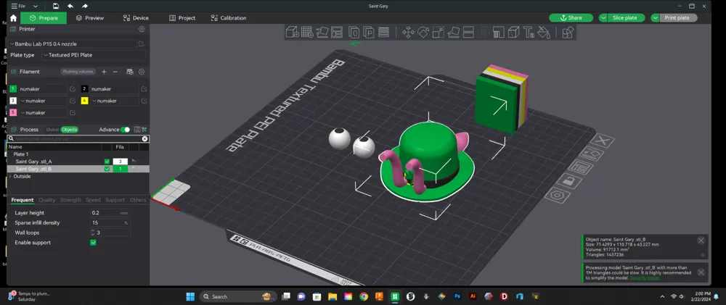726x305 pixels.
Task: Add a filament with plus icon
Action: coord(104,72)
